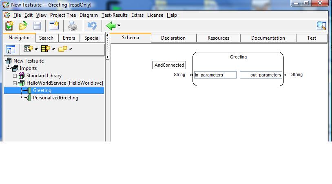Switch to the Errors tab
The width and height of the screenshot is (332, 184).
(69, 38)
